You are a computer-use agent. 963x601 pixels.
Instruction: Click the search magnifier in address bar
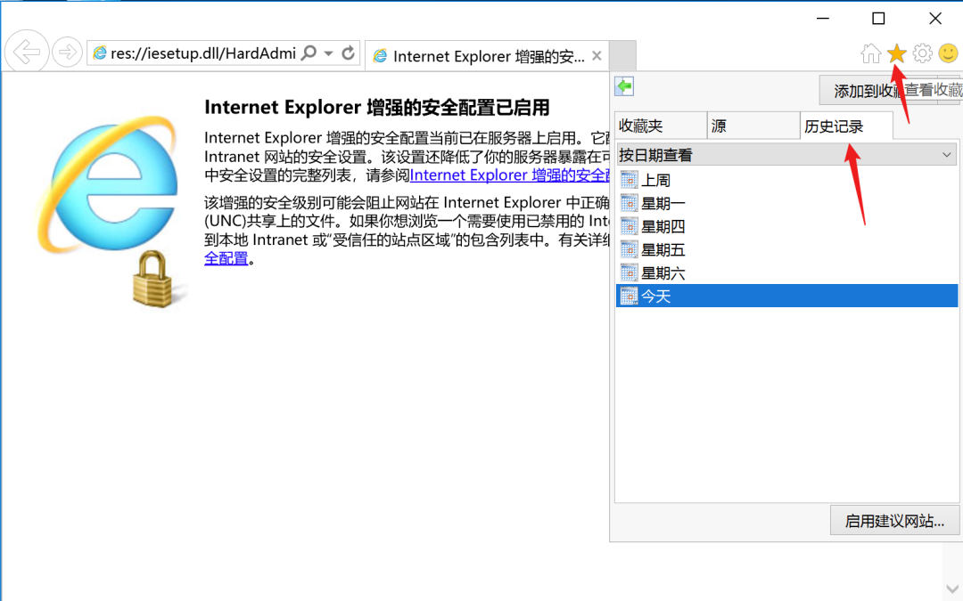309,53
